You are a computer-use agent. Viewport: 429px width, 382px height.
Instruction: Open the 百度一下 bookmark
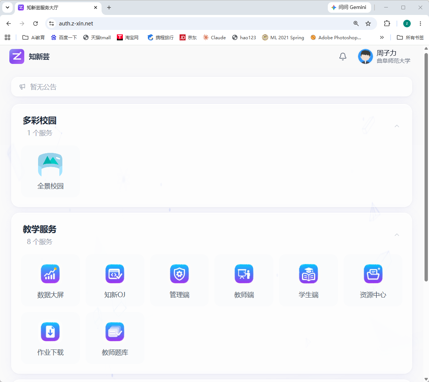pyautogui.click(x=64, y=37)
